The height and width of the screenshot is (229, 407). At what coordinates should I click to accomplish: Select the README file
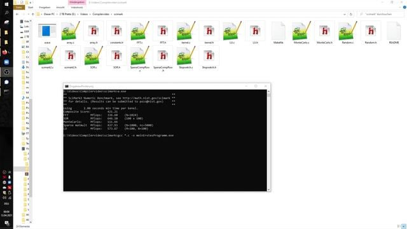point(394,33)
